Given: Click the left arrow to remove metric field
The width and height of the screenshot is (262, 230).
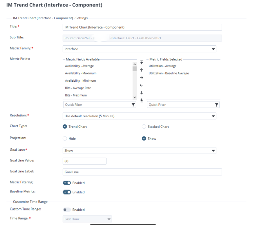Looking at the screenshot, I should pyautogui.click(x=141, y=85).
